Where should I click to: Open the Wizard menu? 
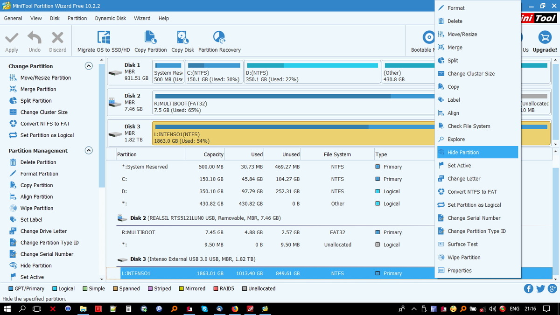[142, 18]
